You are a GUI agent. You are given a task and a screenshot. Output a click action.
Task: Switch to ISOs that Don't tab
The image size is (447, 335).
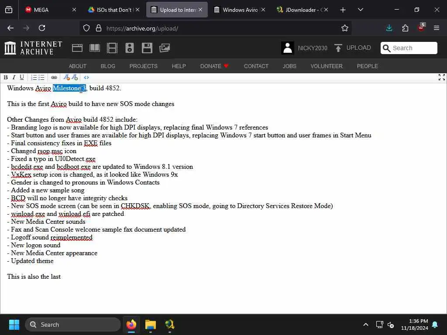pyautogui.click(x=114, y=10)
